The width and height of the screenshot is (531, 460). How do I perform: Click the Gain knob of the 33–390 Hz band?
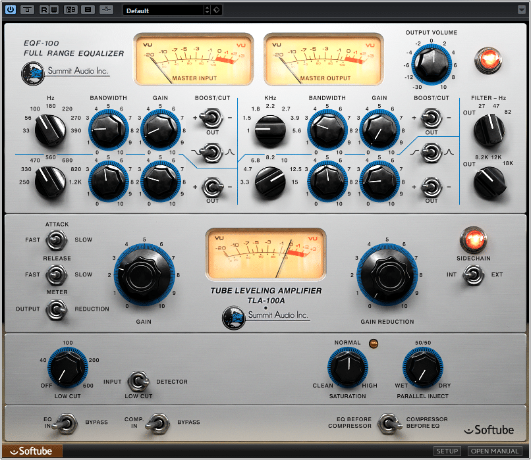160,130
